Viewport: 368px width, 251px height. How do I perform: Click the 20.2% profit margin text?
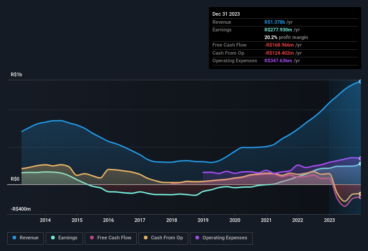[286, 37]
